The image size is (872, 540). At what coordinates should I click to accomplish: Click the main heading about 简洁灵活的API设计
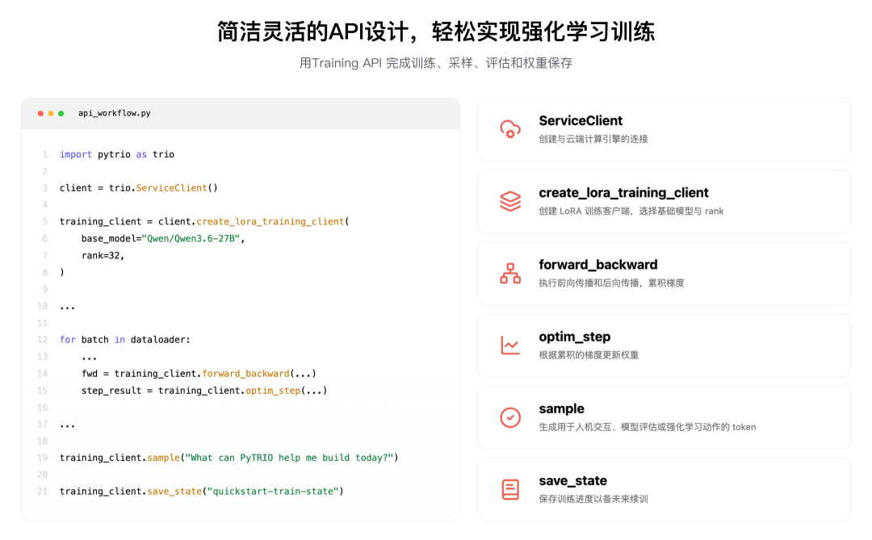pos(436,31)
